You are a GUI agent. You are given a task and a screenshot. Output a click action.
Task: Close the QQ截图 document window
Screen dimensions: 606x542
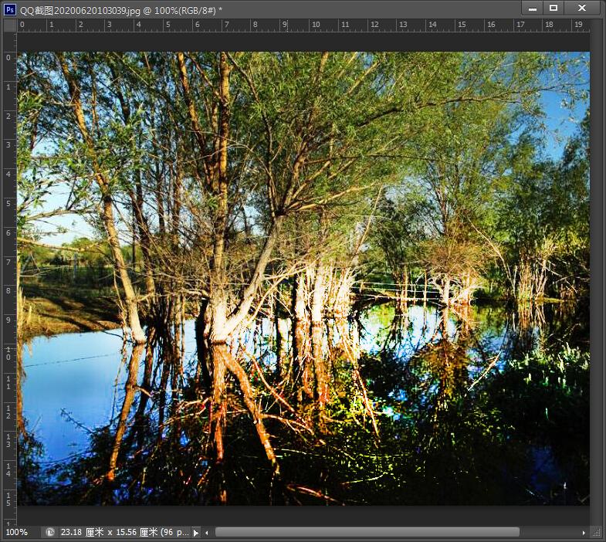(x=581, y=8)
